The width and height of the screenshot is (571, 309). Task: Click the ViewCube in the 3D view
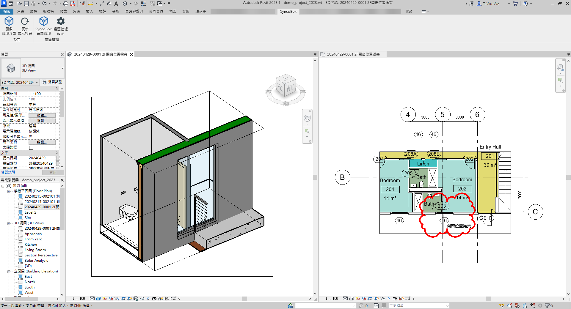(x=285, y=86)
